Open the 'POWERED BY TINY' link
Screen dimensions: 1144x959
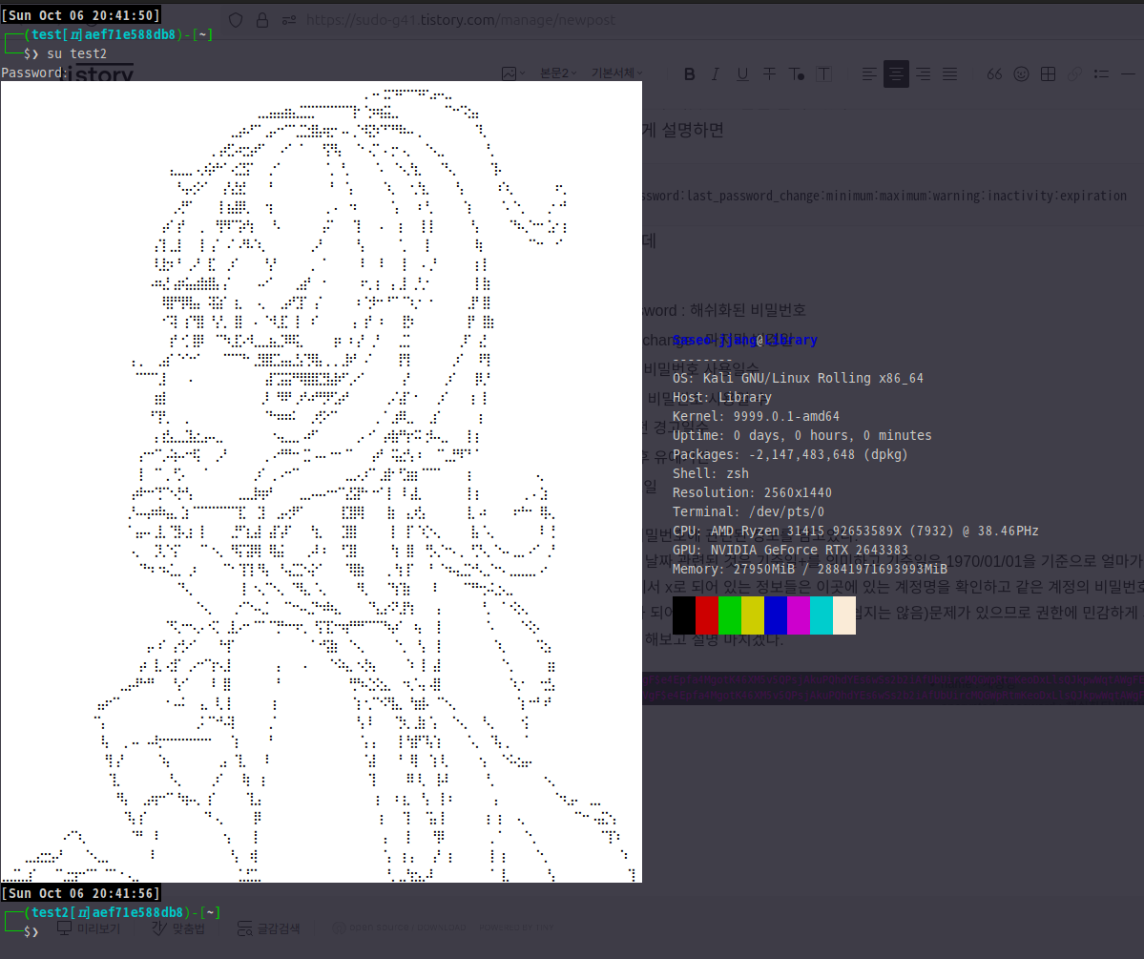[x=516, y=928]
